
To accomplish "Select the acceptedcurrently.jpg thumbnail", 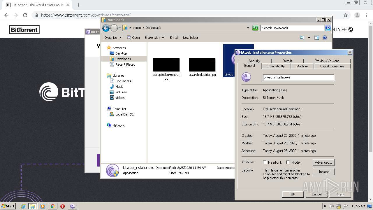I will click(166, 65).
